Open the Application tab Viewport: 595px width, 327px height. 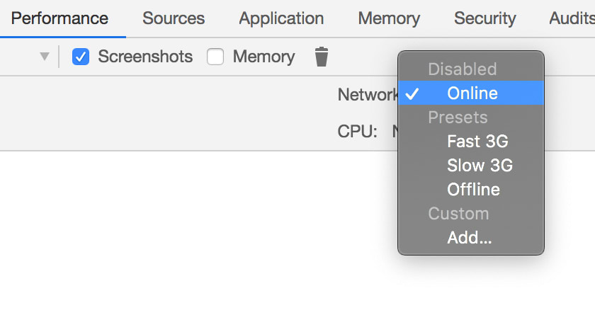(x=281, y=18)
